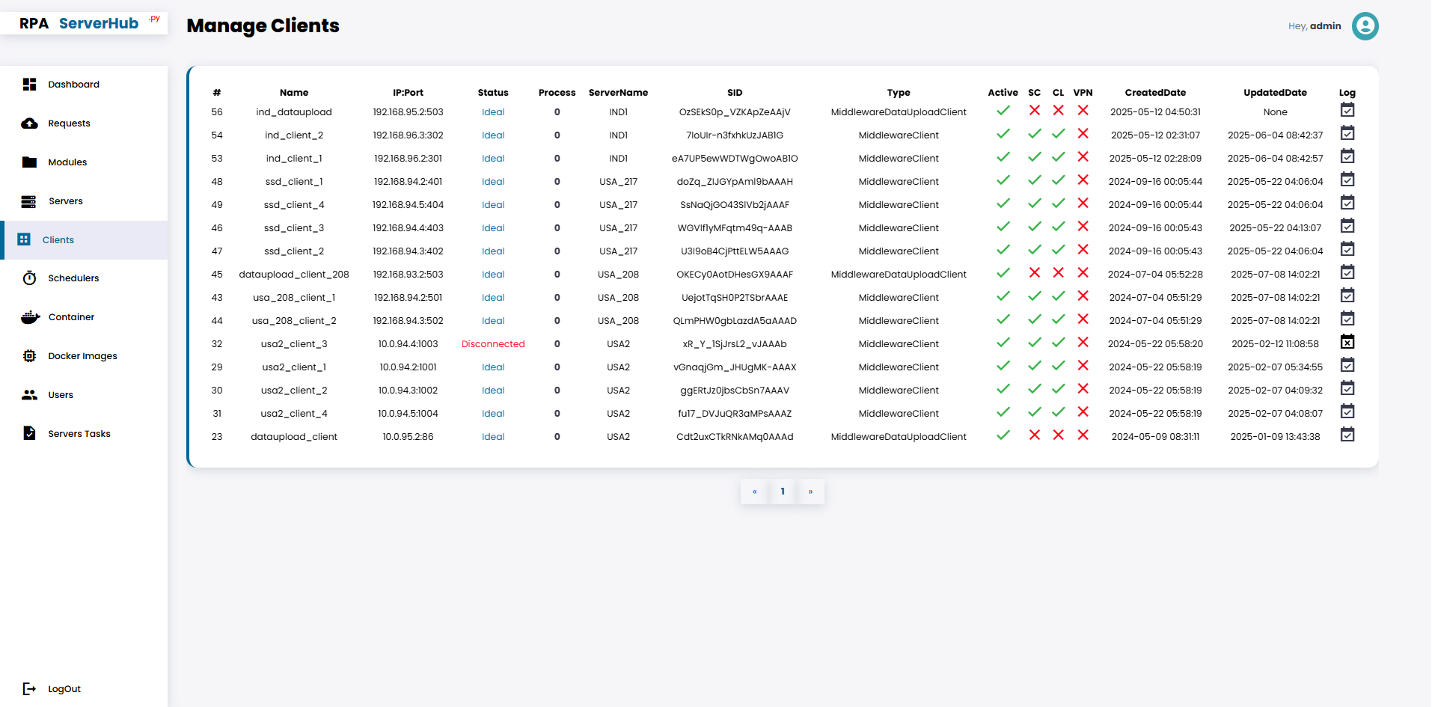This screenshot has height=707, width=1432.
Task: Click LogOut at sidebar bottom
Action: click(64, 689)
